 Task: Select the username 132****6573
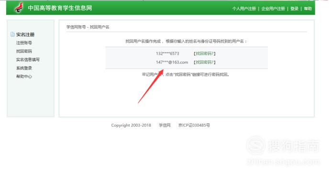167,54
